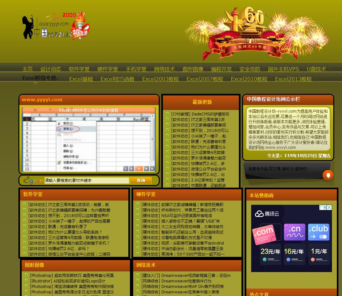Switch slideshow to slide 4

[146, 169]
